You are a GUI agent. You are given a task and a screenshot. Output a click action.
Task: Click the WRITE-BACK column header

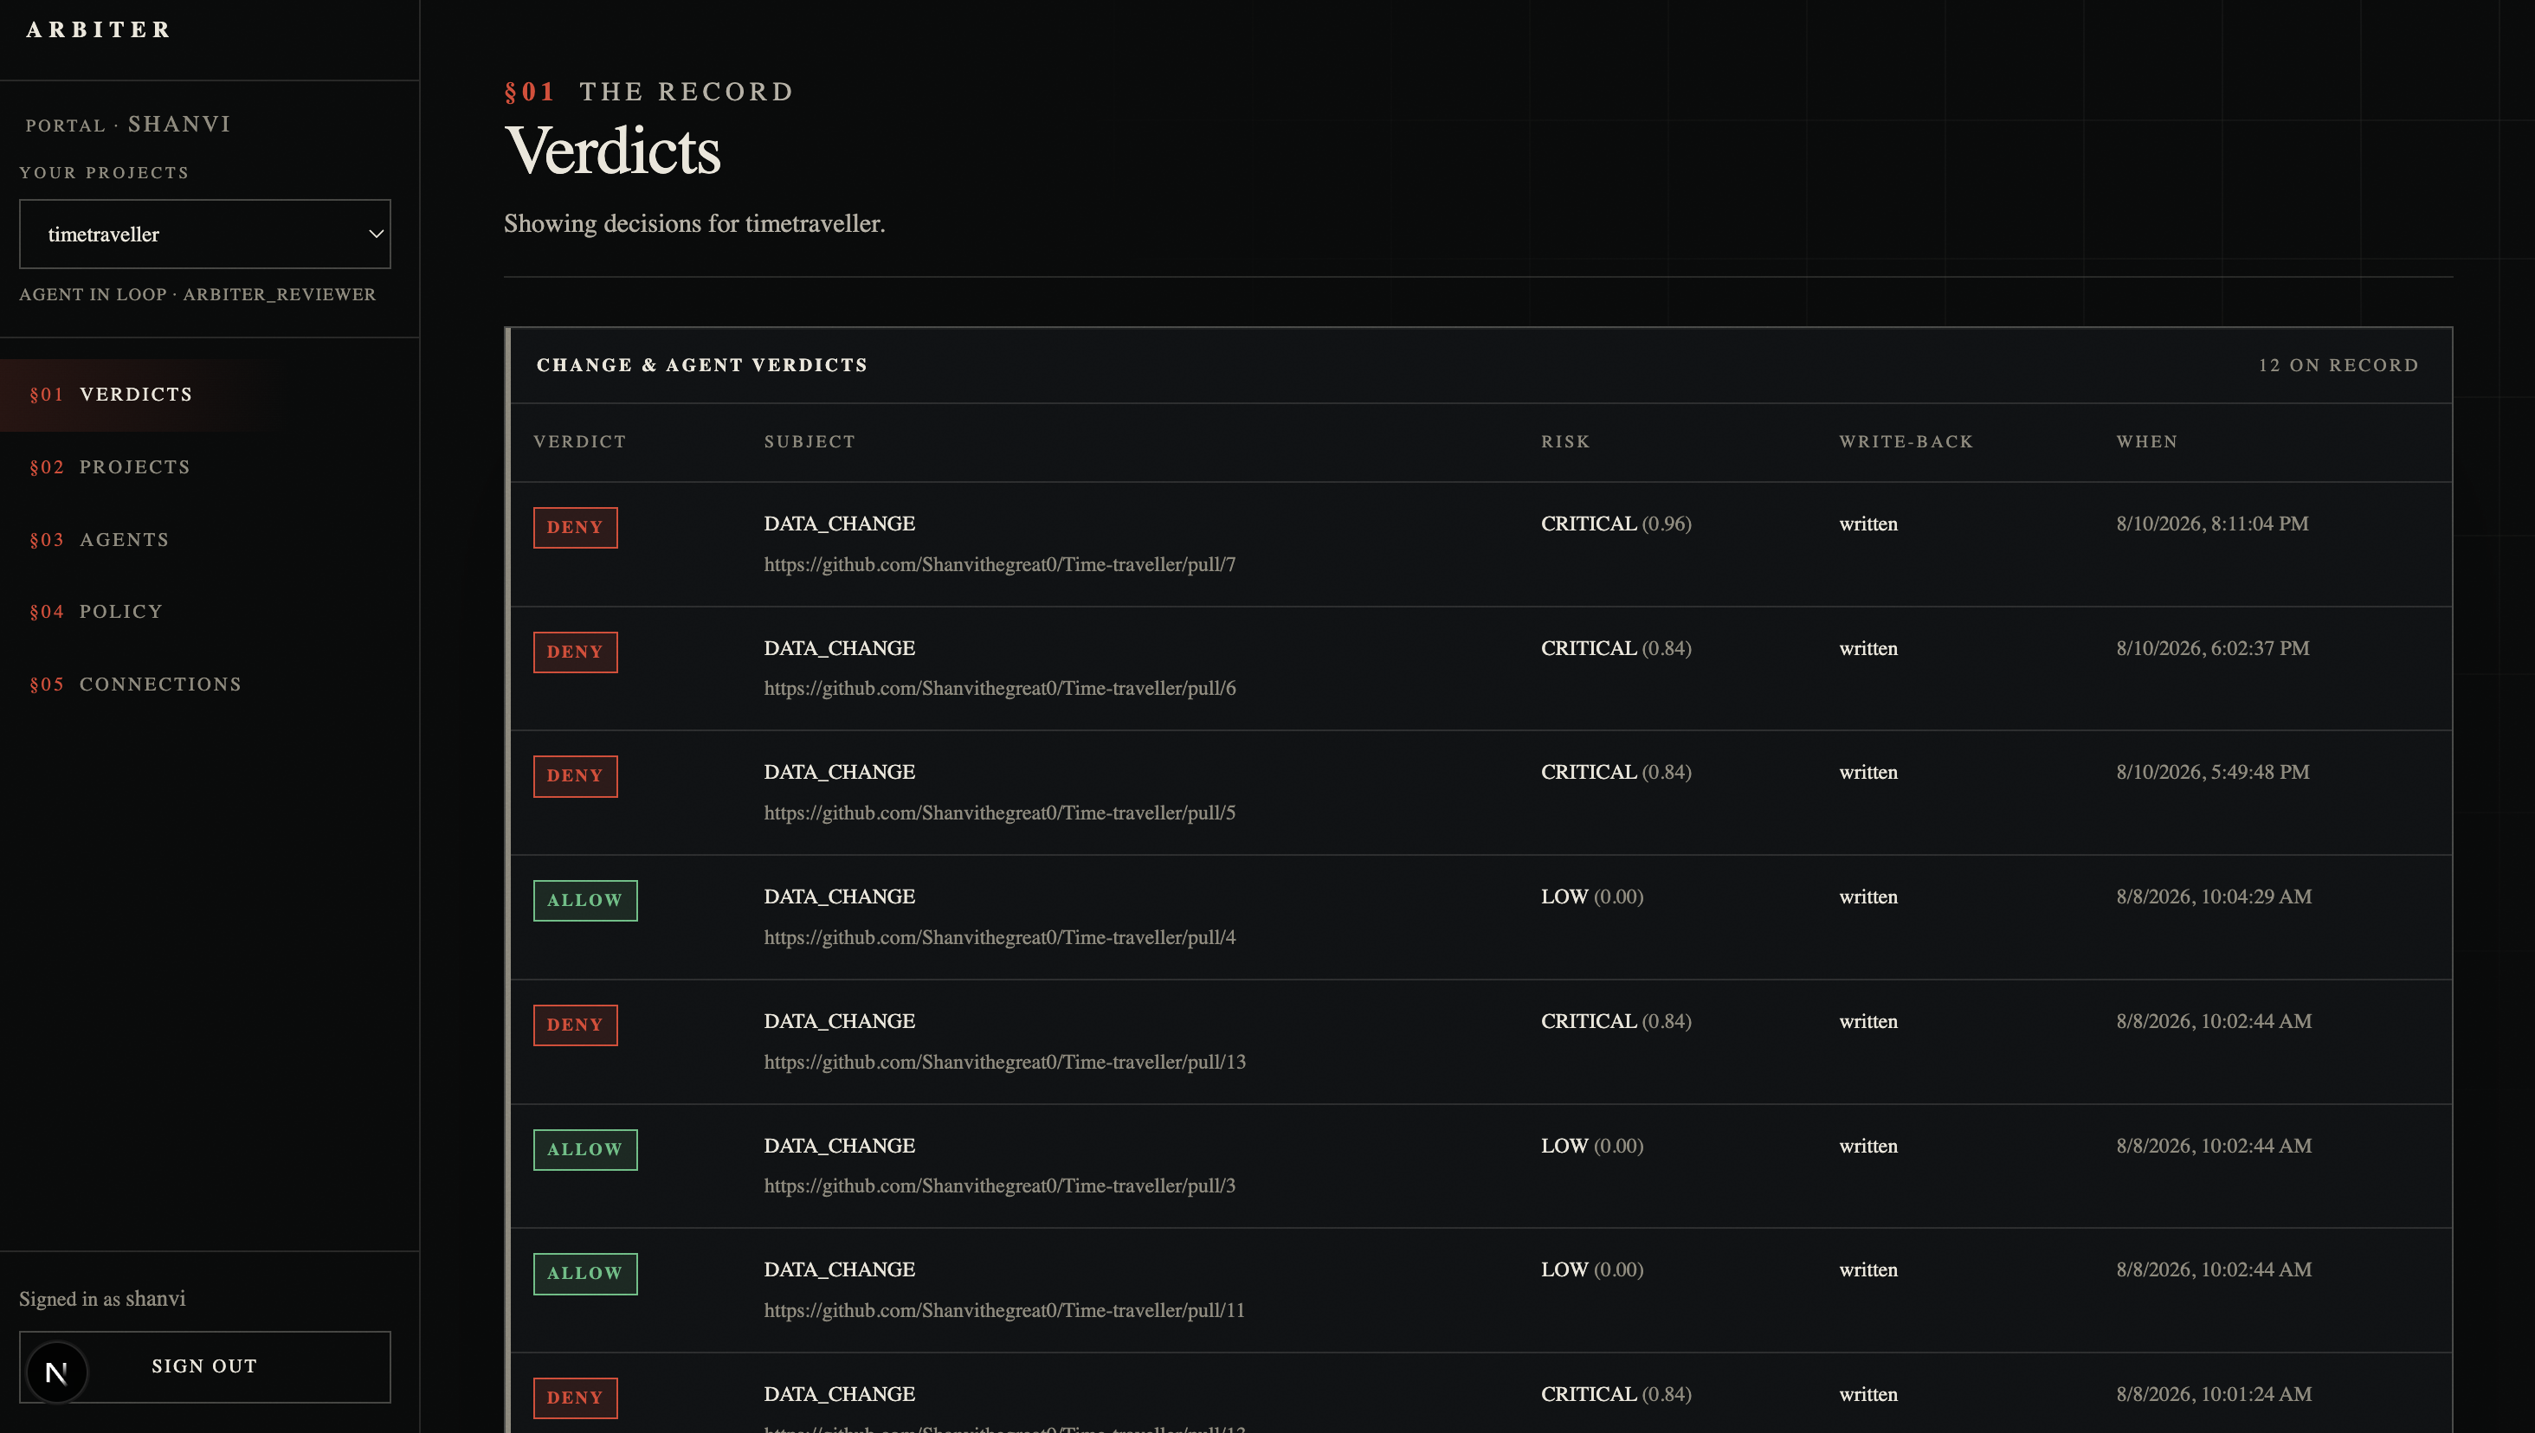[1906, 442]
